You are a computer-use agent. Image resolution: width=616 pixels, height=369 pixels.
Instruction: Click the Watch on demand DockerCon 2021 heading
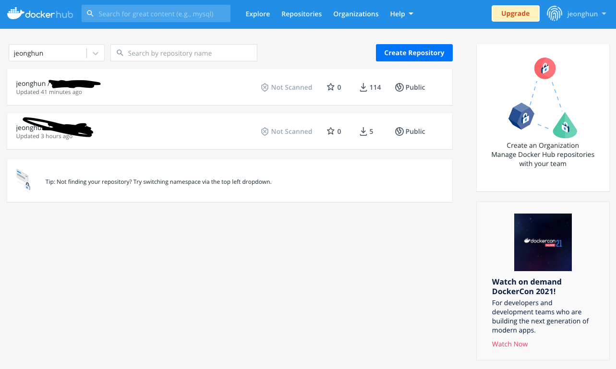tap(527, 286)
